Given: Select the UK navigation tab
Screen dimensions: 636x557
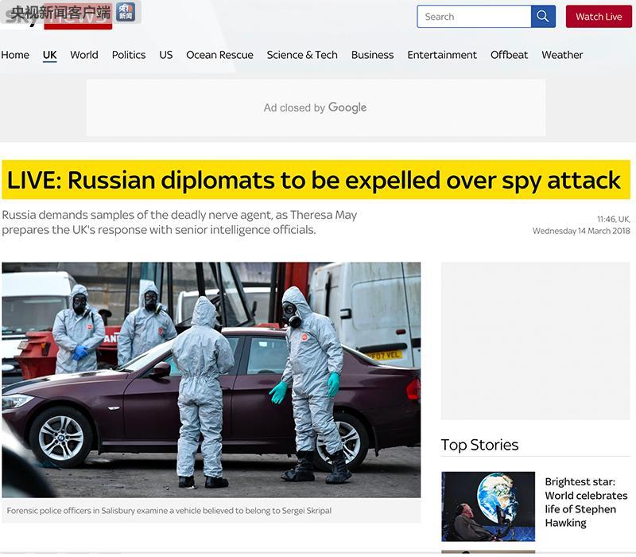Looking at the screenshot, I should coord(50,55).
